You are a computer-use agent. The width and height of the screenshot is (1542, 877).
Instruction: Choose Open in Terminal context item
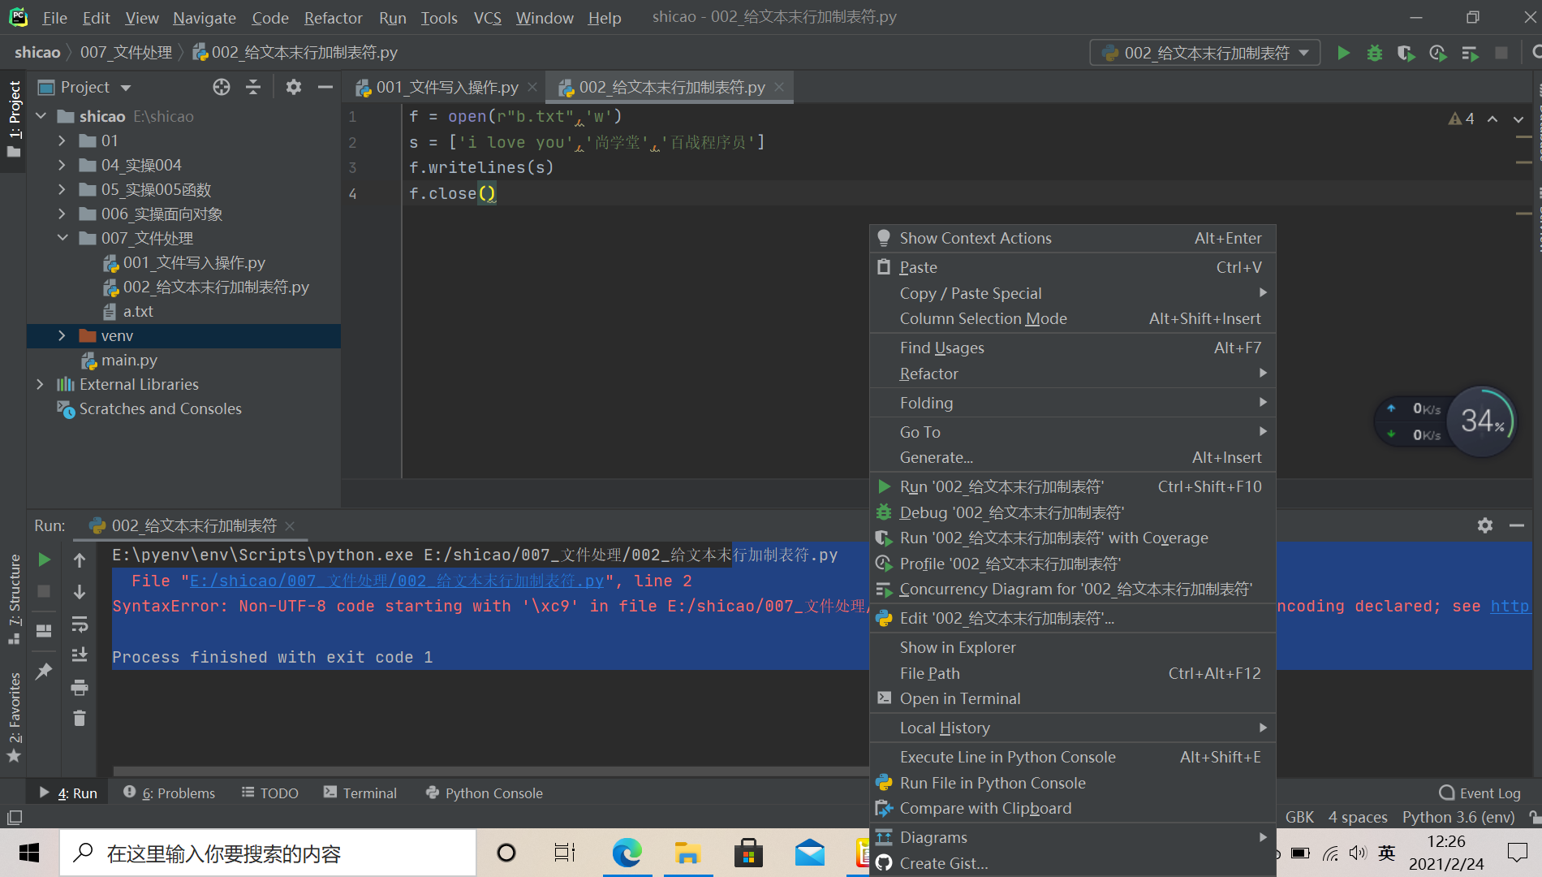pos(1072,698)
